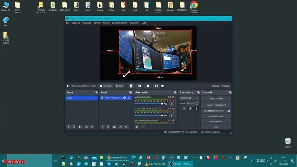The image size is (297, 167).
Task: Move source up in Fonti panel
Action: coord(121,127)
